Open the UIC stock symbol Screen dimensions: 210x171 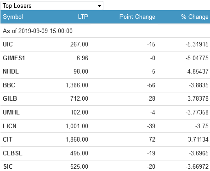(x=8, y=44)
